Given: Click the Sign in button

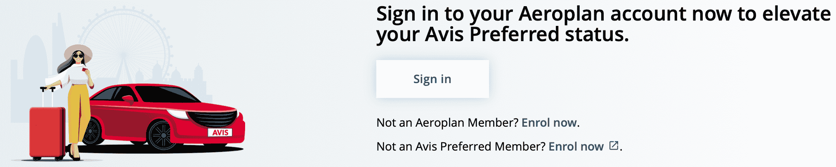Looking at the screenshot, I should tap(432, 79).
